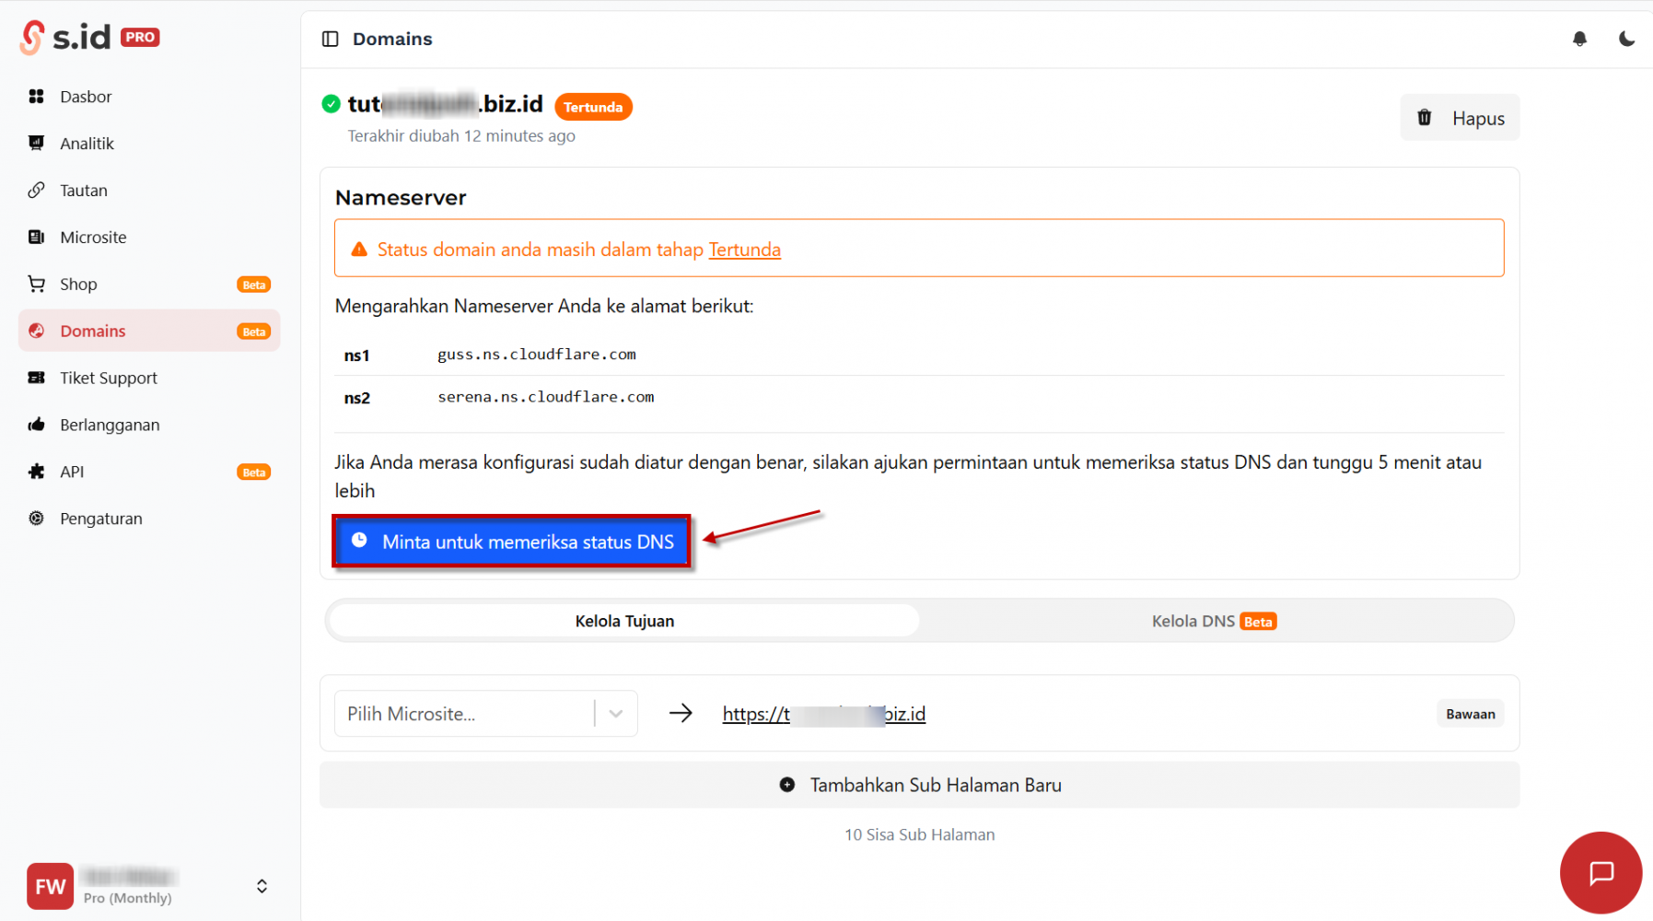The height and width of the screenshot is (921, 1653).
Task: Expand the account switcher chevron
Action: pyautogui.click(x=262, y=886)
